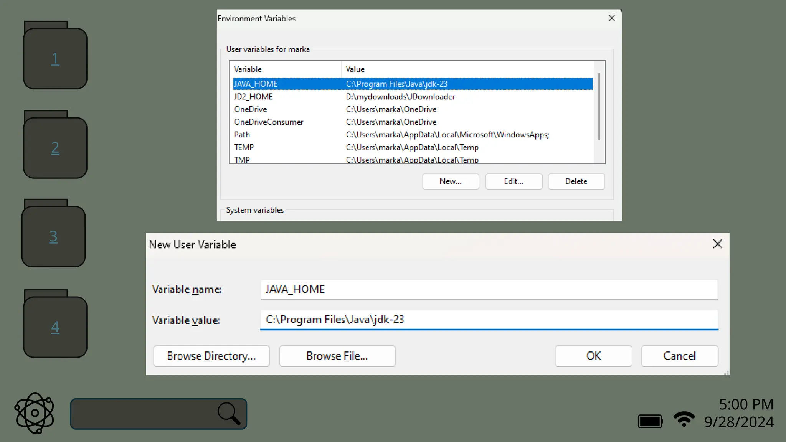Click the atom start menu icon
The height and width of the screenshot is (442, 786).
tap(35, 413)
